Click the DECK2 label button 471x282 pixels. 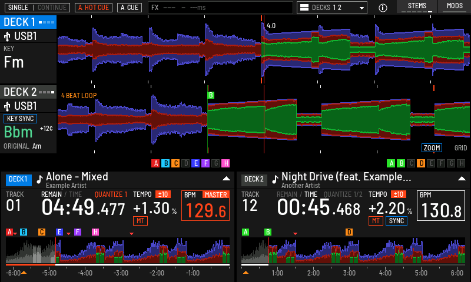pyautogui.click(x=254, y=180)
